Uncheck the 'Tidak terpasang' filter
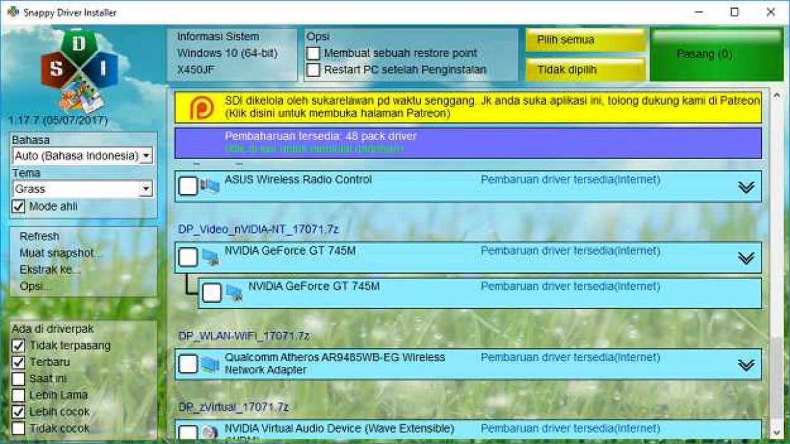 point(19,345)
